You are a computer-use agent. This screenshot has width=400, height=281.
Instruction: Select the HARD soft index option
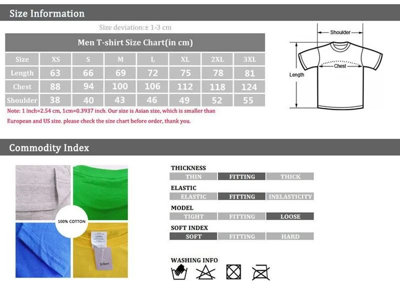click(290, 236)
